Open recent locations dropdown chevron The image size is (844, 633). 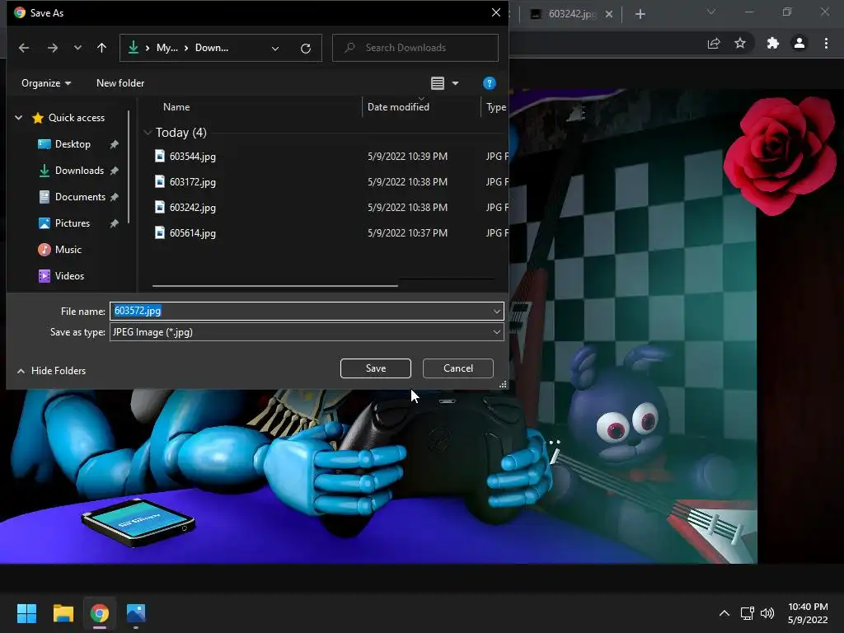77,48
